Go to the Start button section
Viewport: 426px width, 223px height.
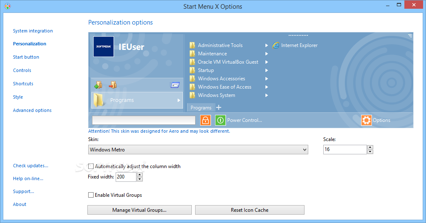(26, 57)
